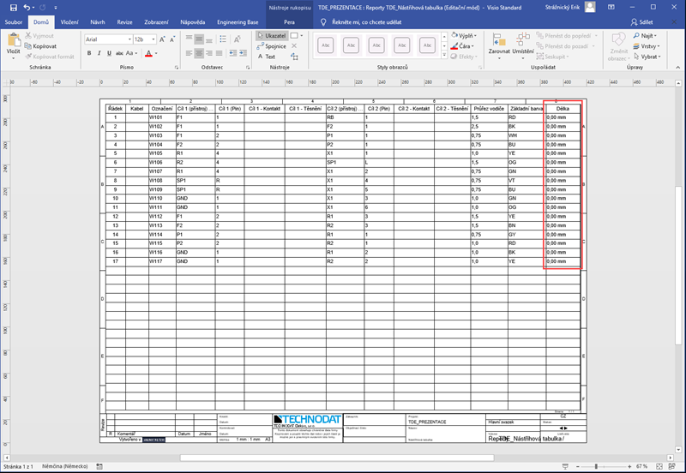Click the Kopírovat copy icon
Image resolution: width=686 pixels, height=473 pixels.
point(43,46)
